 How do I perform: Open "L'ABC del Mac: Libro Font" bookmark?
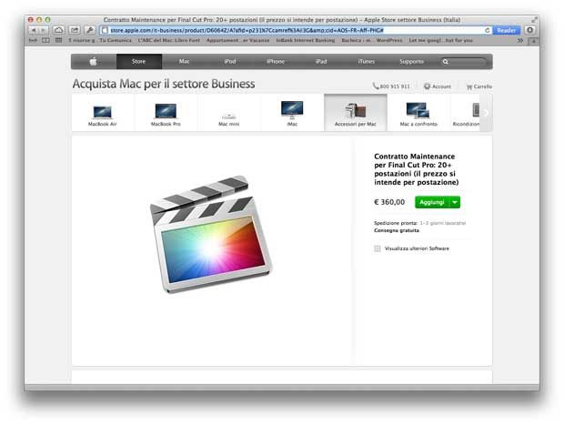point(168,40)
